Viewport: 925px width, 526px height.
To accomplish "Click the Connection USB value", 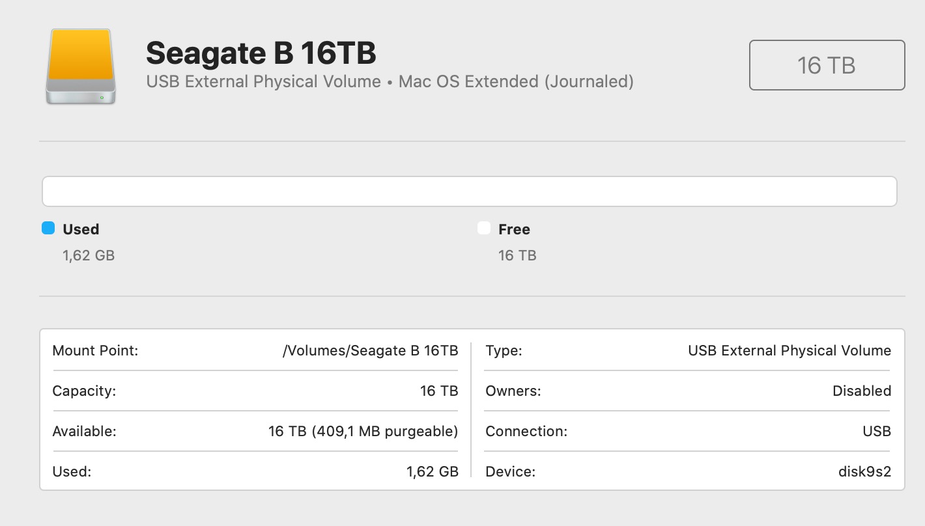I will click(x=875, y=432).
